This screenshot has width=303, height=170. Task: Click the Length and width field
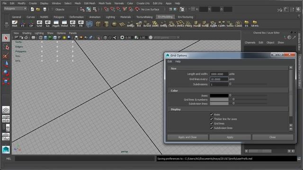(219, 74)
